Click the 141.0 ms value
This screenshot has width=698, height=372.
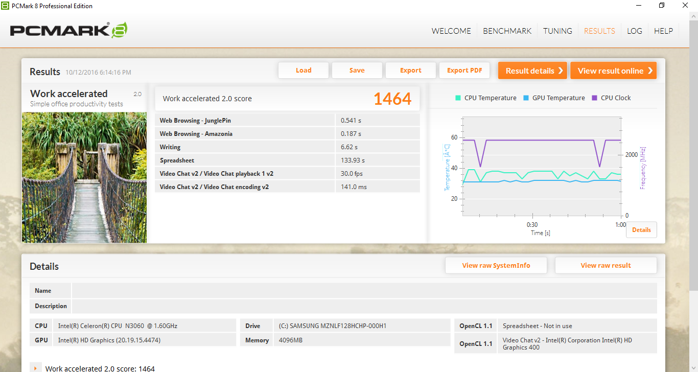click(354, 187)
